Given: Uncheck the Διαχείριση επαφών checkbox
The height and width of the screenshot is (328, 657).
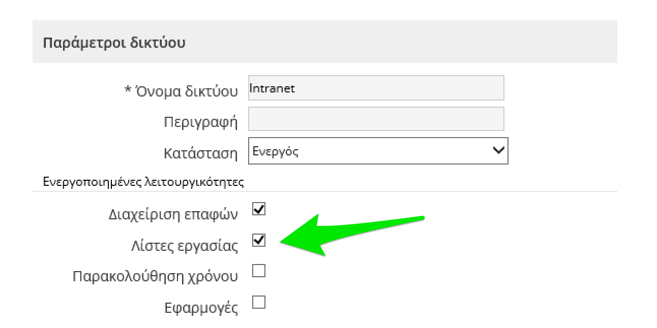Looking at the screenshot, I should (259, 209).
